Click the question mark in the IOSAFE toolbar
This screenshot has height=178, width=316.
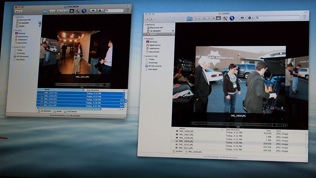(305, 17)
